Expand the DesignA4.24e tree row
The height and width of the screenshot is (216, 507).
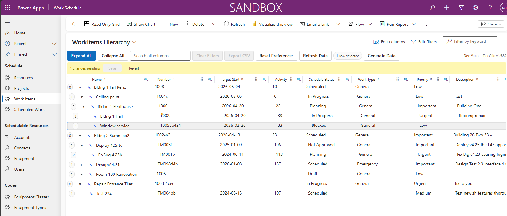tap(82, 165)
